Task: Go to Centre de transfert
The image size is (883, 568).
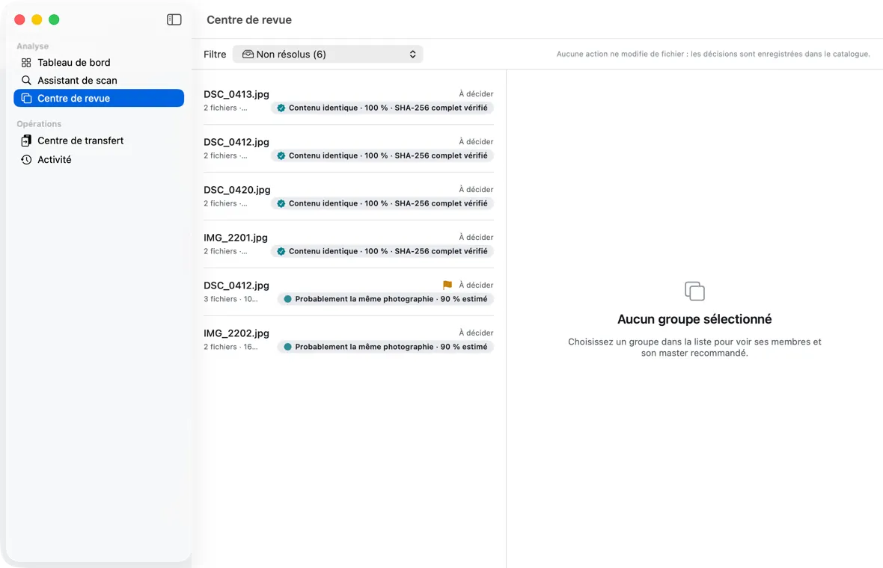Action: tap(99, 141)
